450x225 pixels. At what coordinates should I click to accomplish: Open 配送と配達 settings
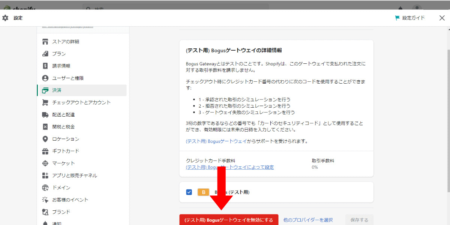[63, 115]
